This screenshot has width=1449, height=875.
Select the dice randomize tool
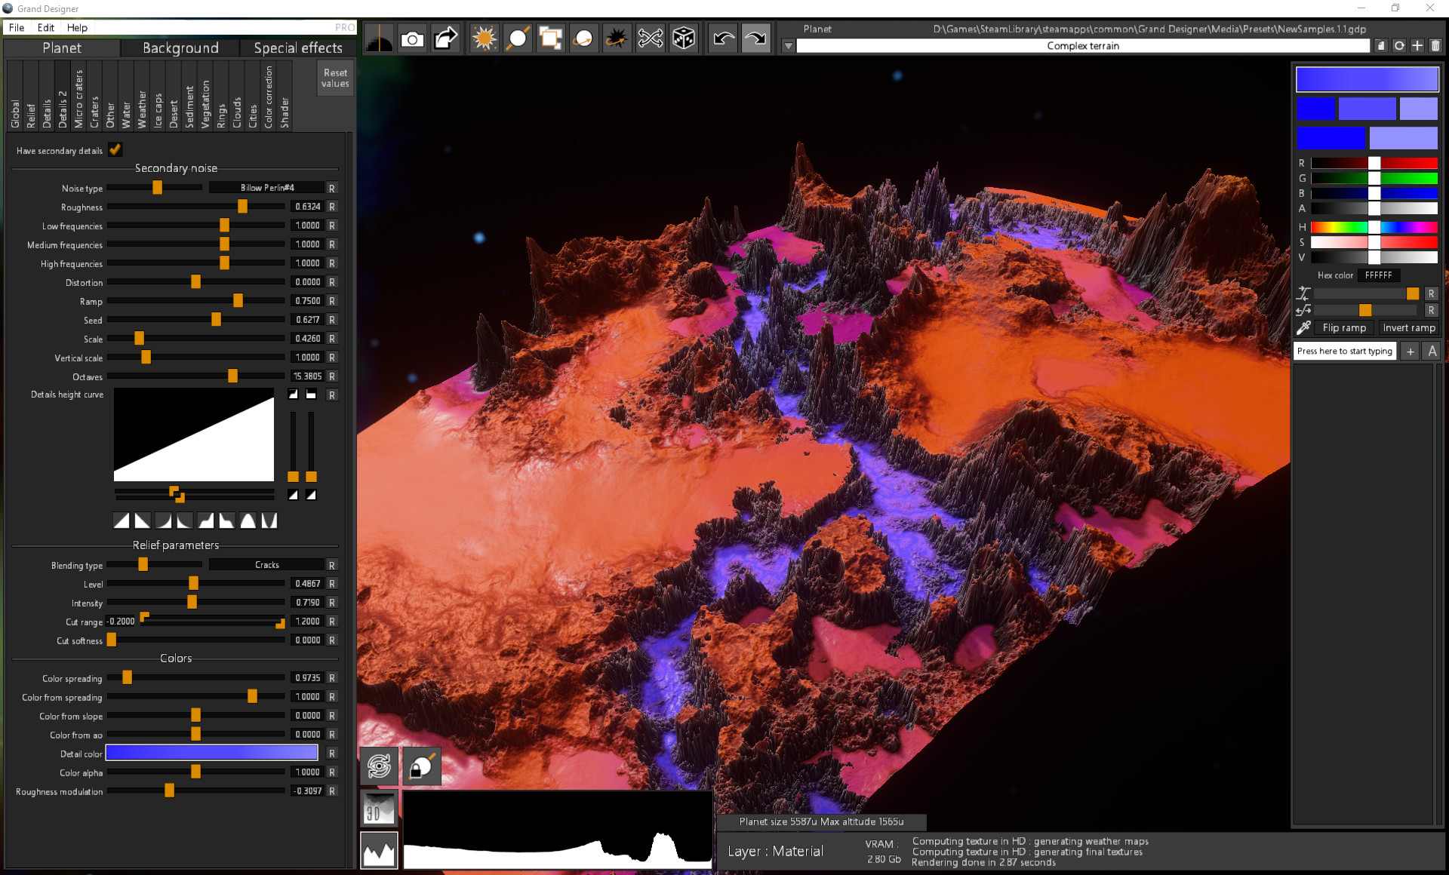click(684, 38)
